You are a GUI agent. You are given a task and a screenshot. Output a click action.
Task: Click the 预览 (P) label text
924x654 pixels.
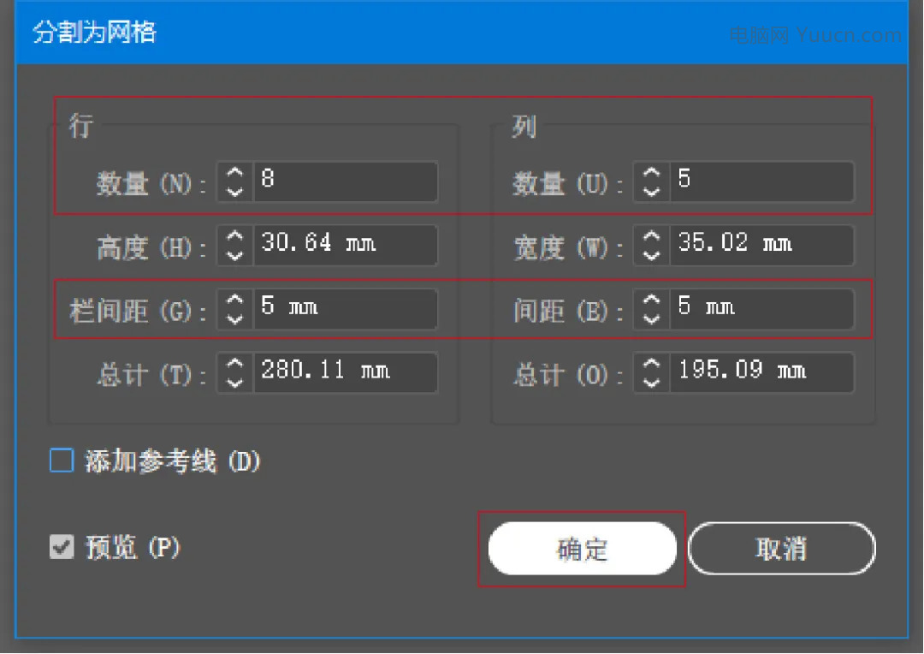(133, 547)
